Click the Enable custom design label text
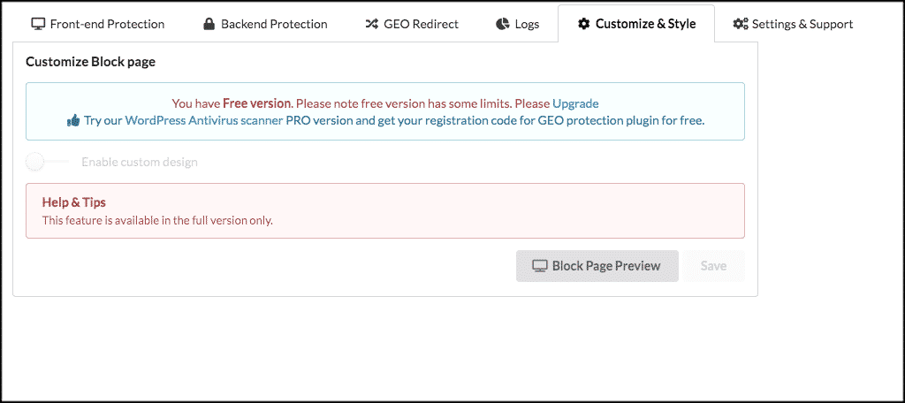 [140, 163]
